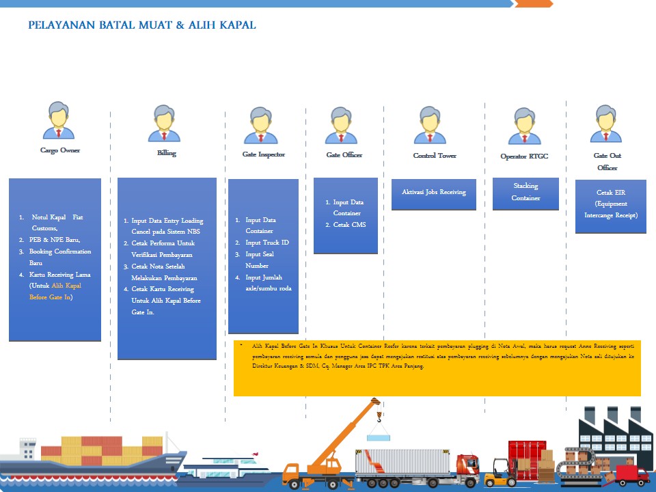
Task: Click the Pelayanan Batal Muat & Alih Kapal title
Action: [x=142, y=26]
